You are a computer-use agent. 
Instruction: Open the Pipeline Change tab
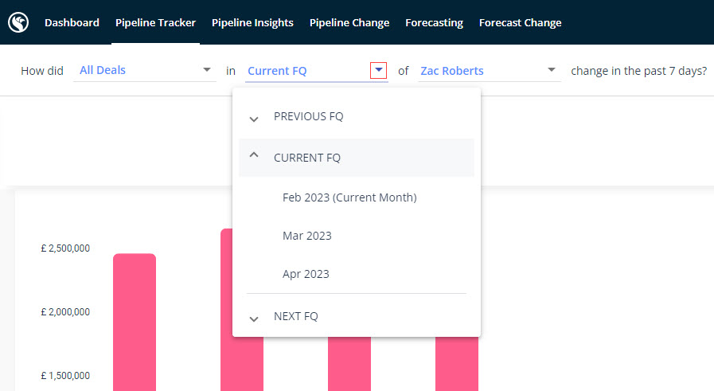click(349, 22)
